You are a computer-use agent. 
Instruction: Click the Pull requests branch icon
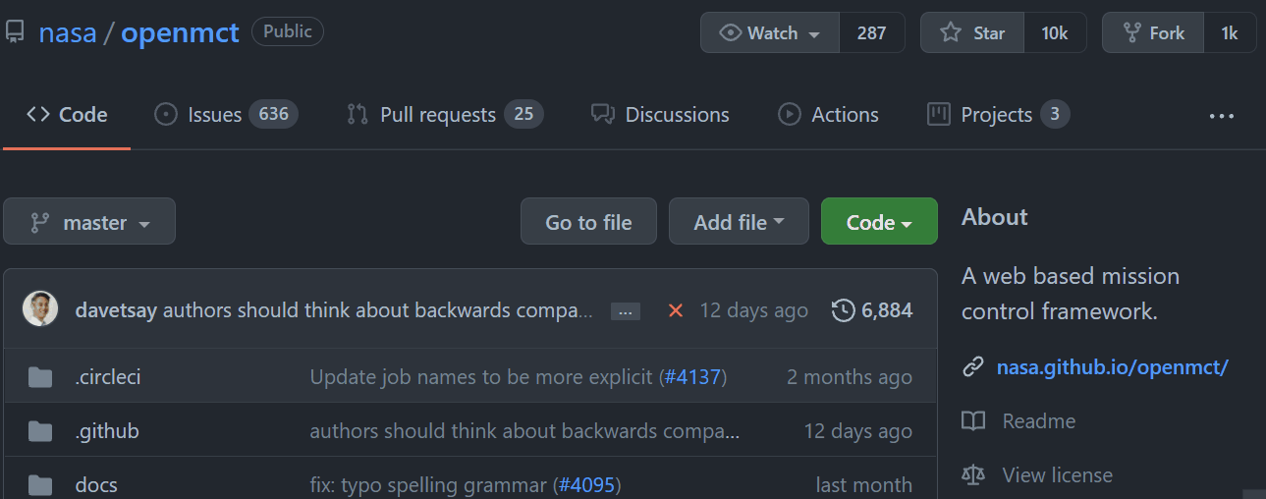pos(358,114)
